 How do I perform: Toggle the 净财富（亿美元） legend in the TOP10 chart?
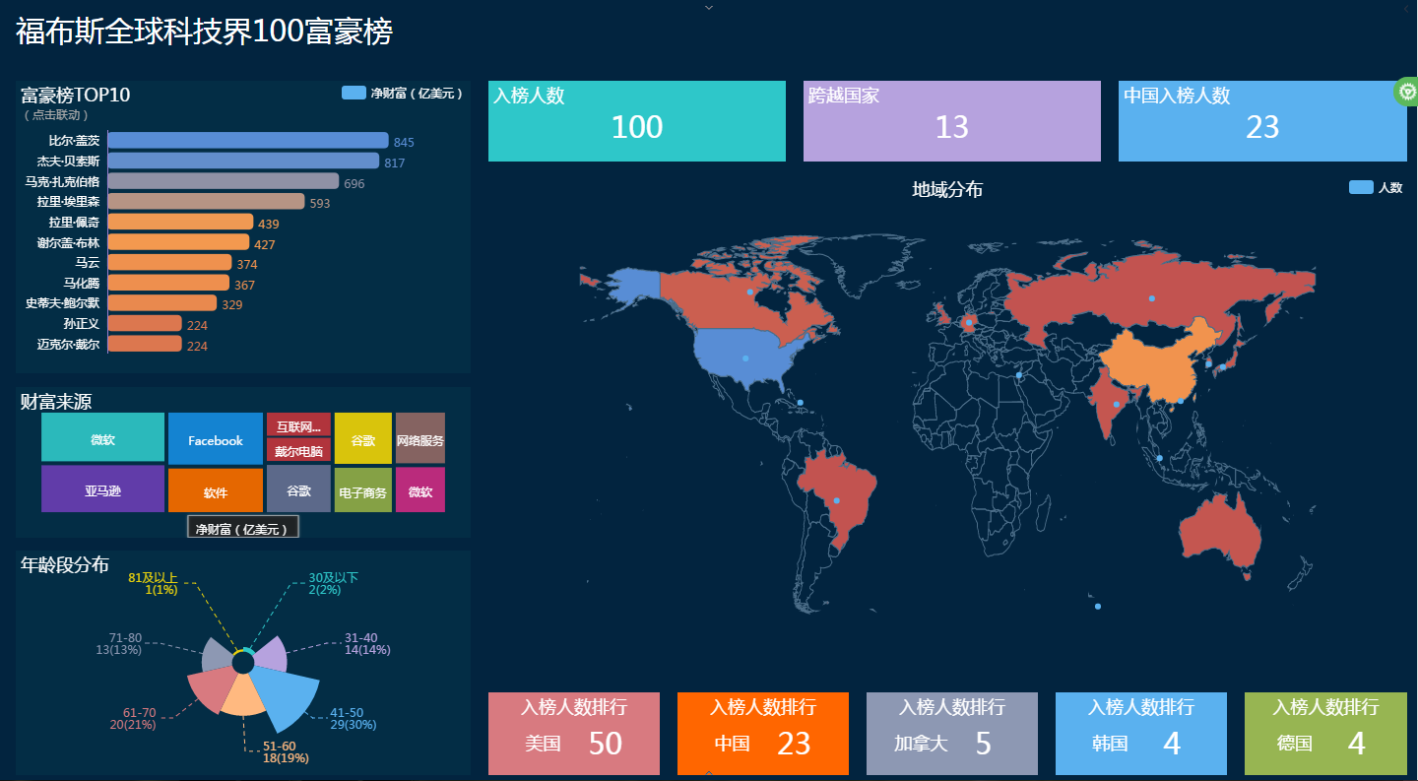point(402,94)
